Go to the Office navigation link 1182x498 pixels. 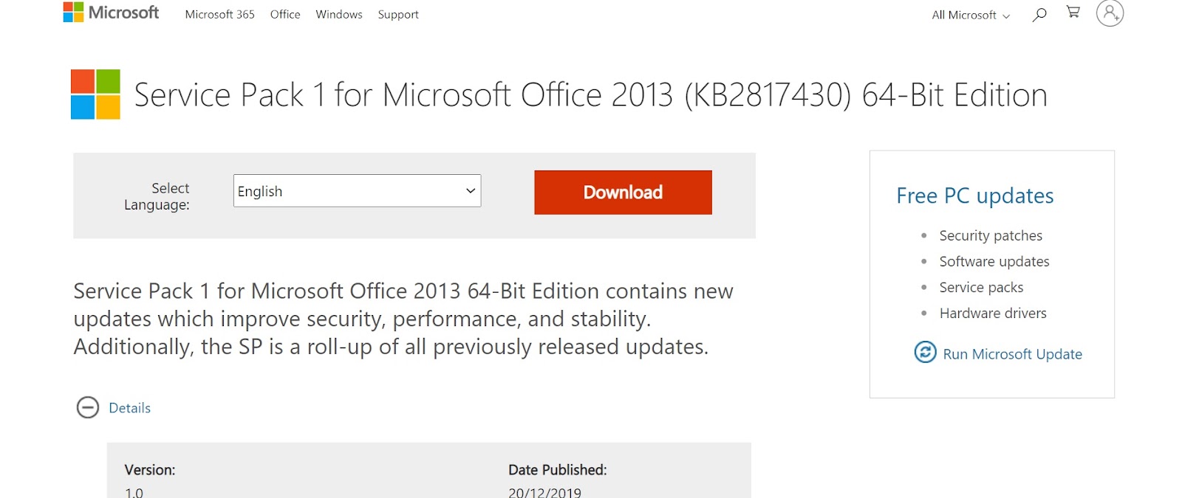[x=285, y=15]
